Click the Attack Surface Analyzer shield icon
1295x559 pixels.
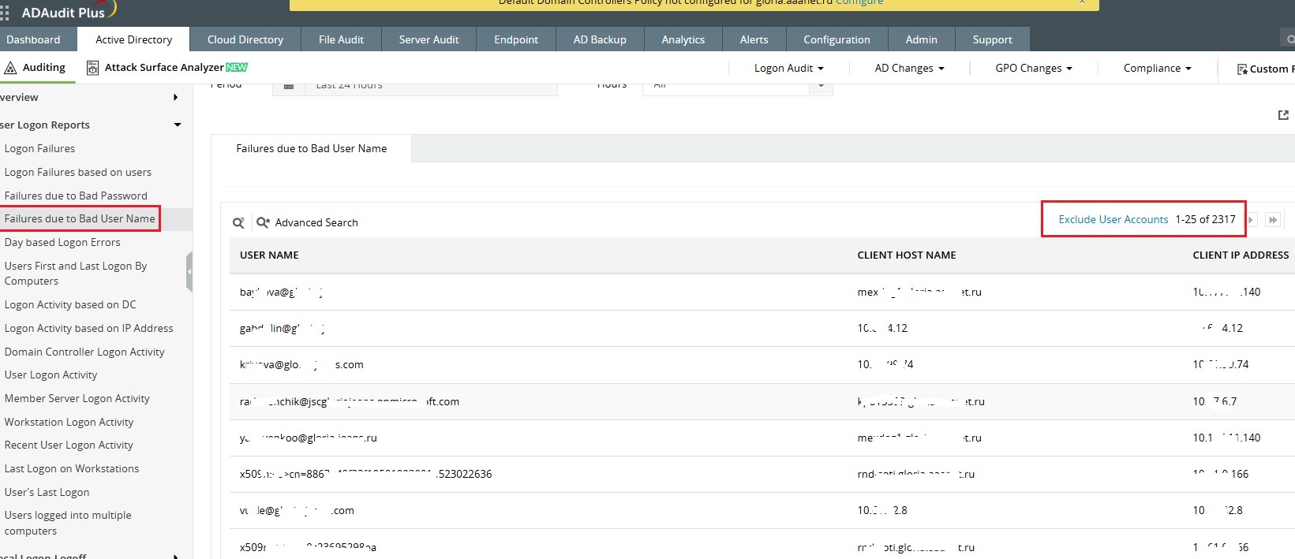coord(92,68)
